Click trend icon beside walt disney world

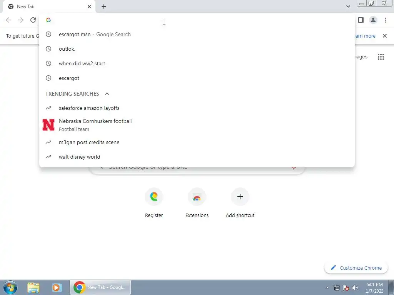pos(48,157)
